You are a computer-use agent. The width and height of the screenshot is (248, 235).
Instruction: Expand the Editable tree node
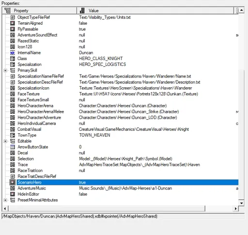click(x=5, y=141)
